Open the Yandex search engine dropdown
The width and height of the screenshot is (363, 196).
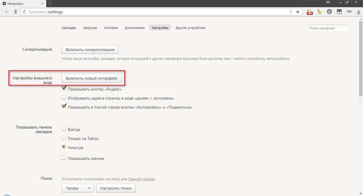pos(78,188)
